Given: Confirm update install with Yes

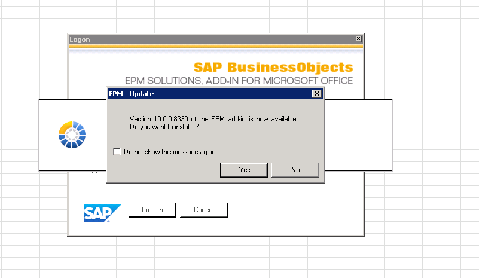Looking at the screenshot, I should pos(244,170).
